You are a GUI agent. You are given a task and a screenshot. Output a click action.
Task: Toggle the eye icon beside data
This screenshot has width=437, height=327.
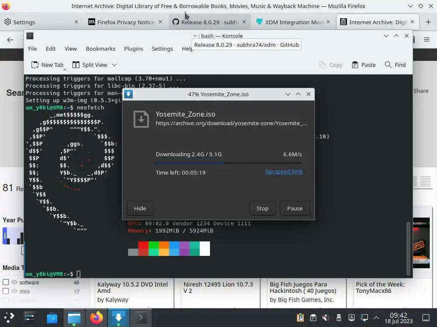(x=14, y=291)
